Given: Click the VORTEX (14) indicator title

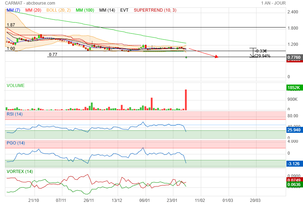Looking at the screenshot, I should (x=20, y=172).
